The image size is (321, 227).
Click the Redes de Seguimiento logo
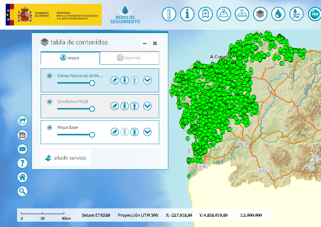pyautogui.click(x=125, y=14)
